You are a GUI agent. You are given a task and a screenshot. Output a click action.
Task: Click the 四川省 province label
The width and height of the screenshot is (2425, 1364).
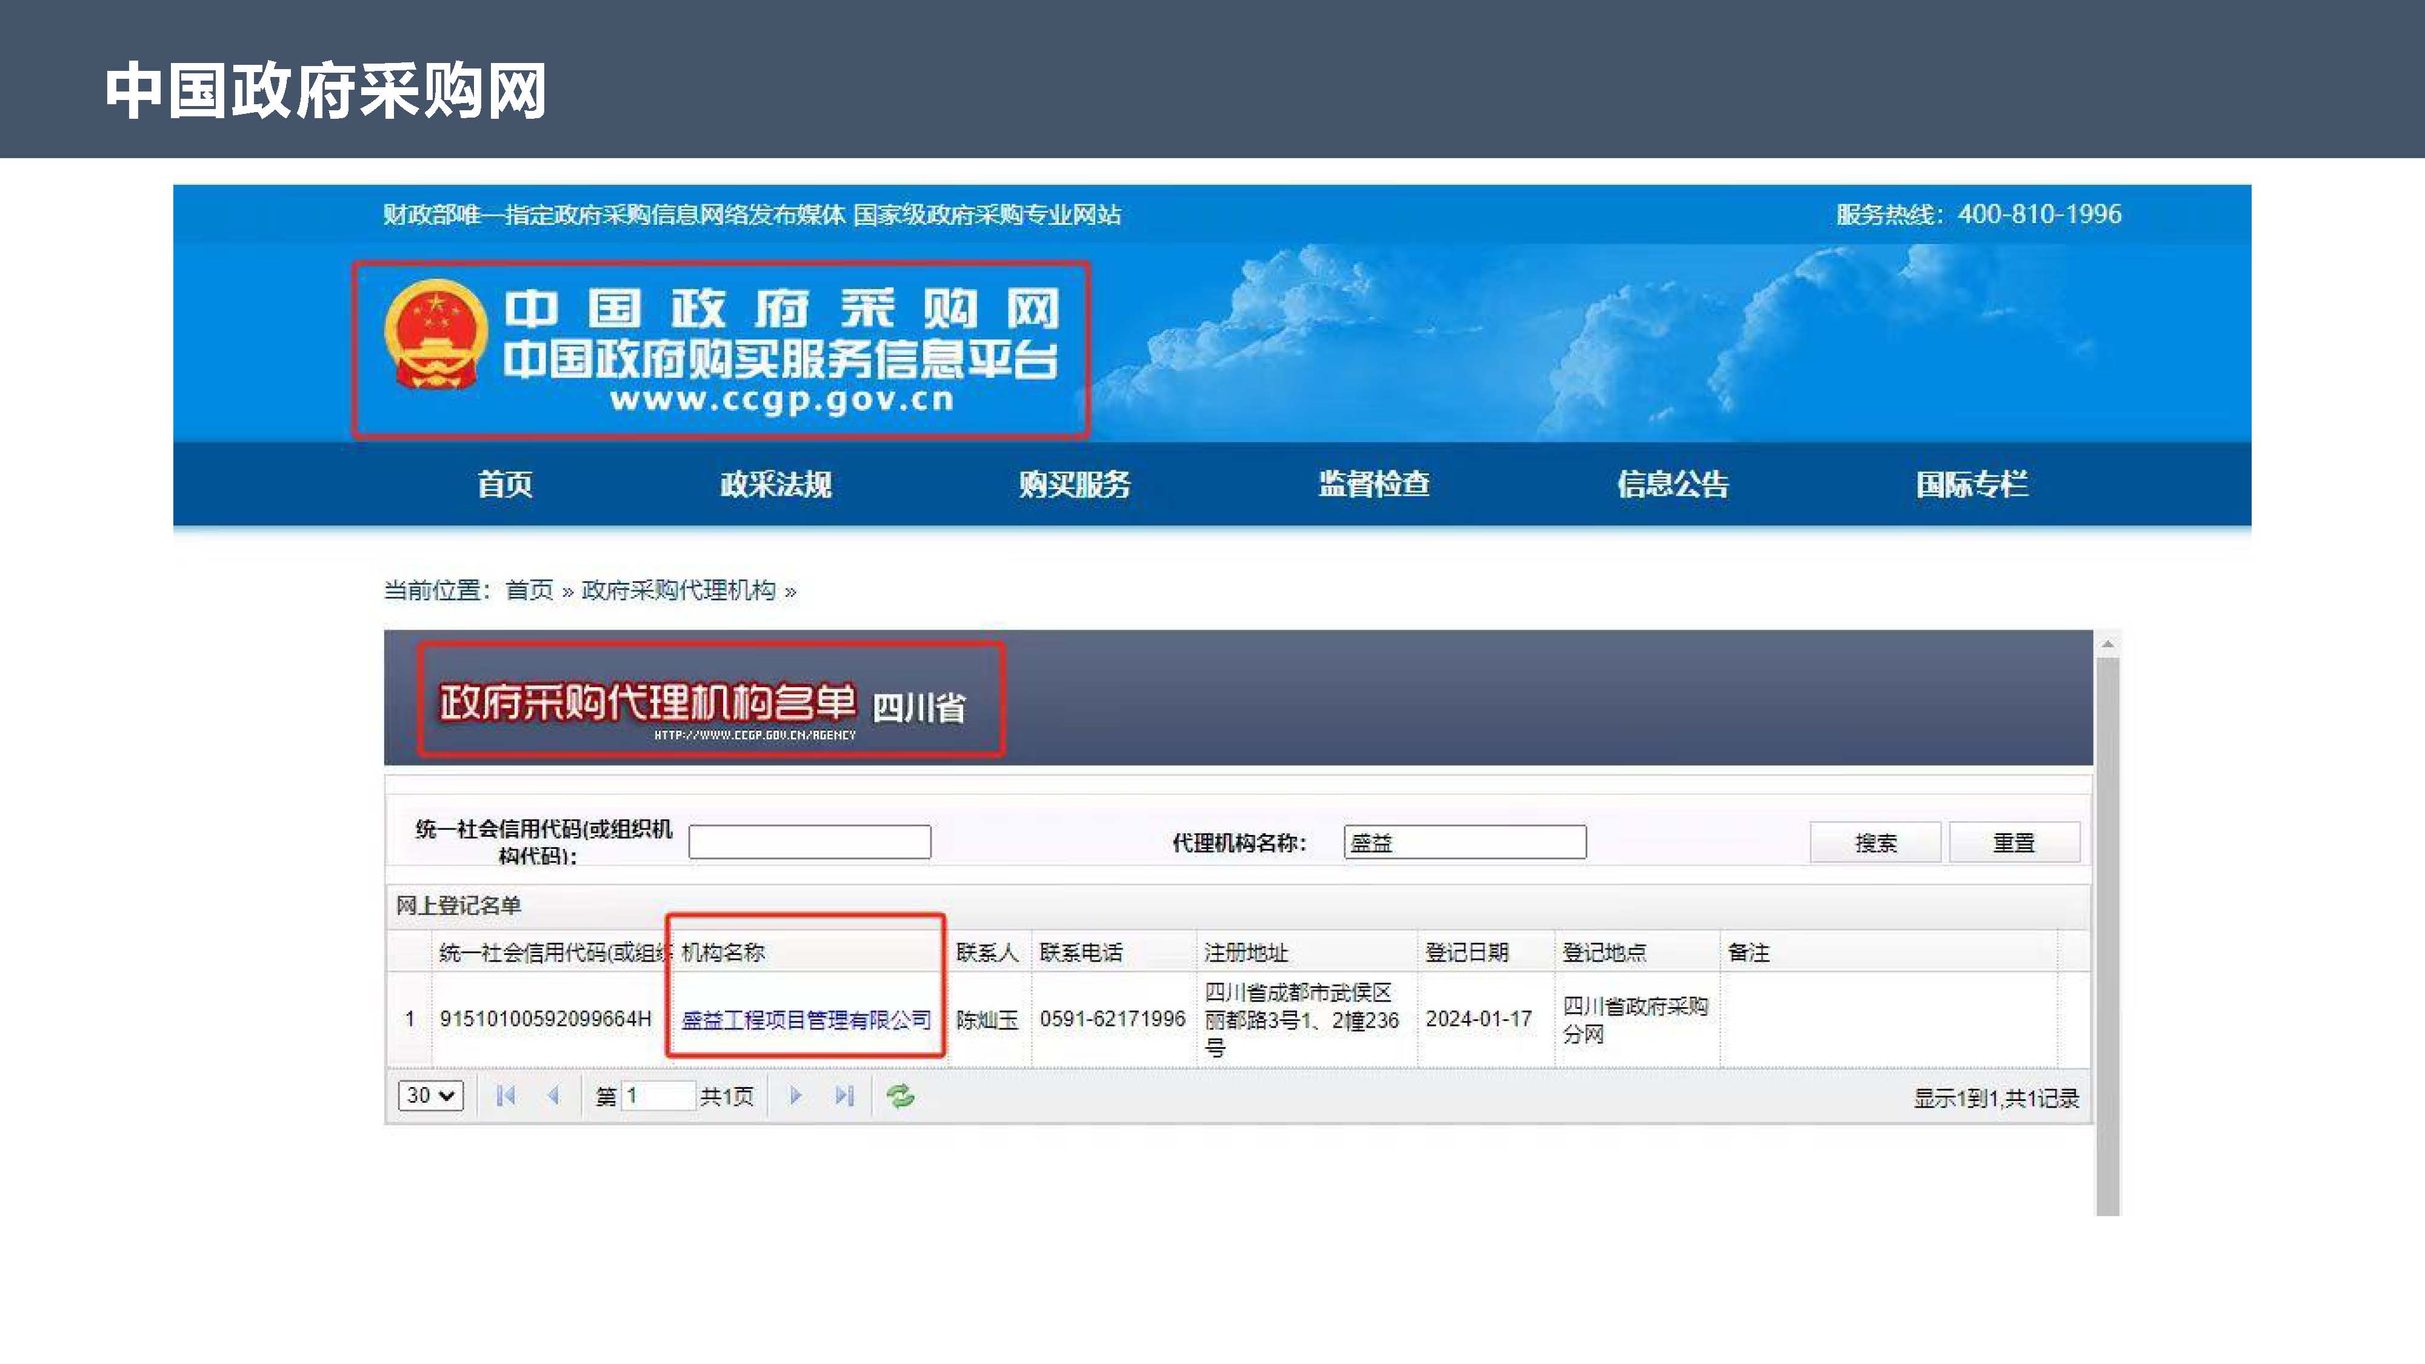919,707
